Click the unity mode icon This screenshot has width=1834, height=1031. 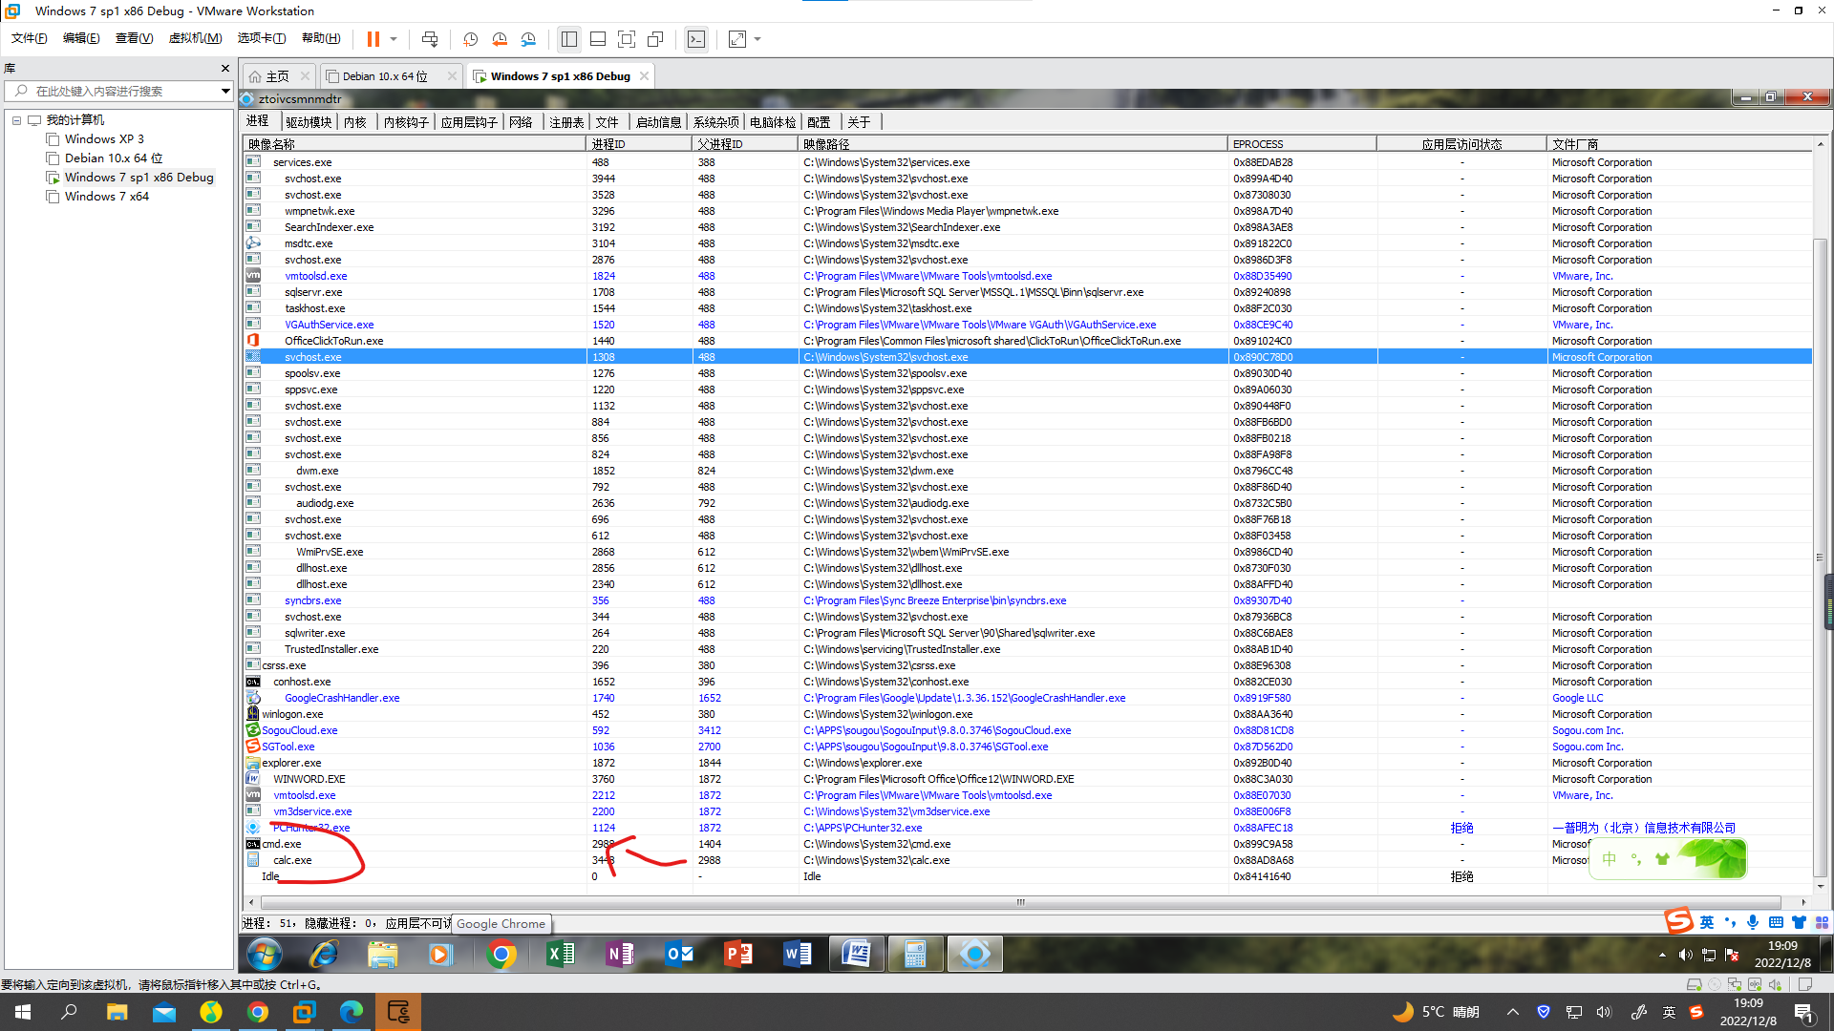pyautogui.click(x=655, y=39)
